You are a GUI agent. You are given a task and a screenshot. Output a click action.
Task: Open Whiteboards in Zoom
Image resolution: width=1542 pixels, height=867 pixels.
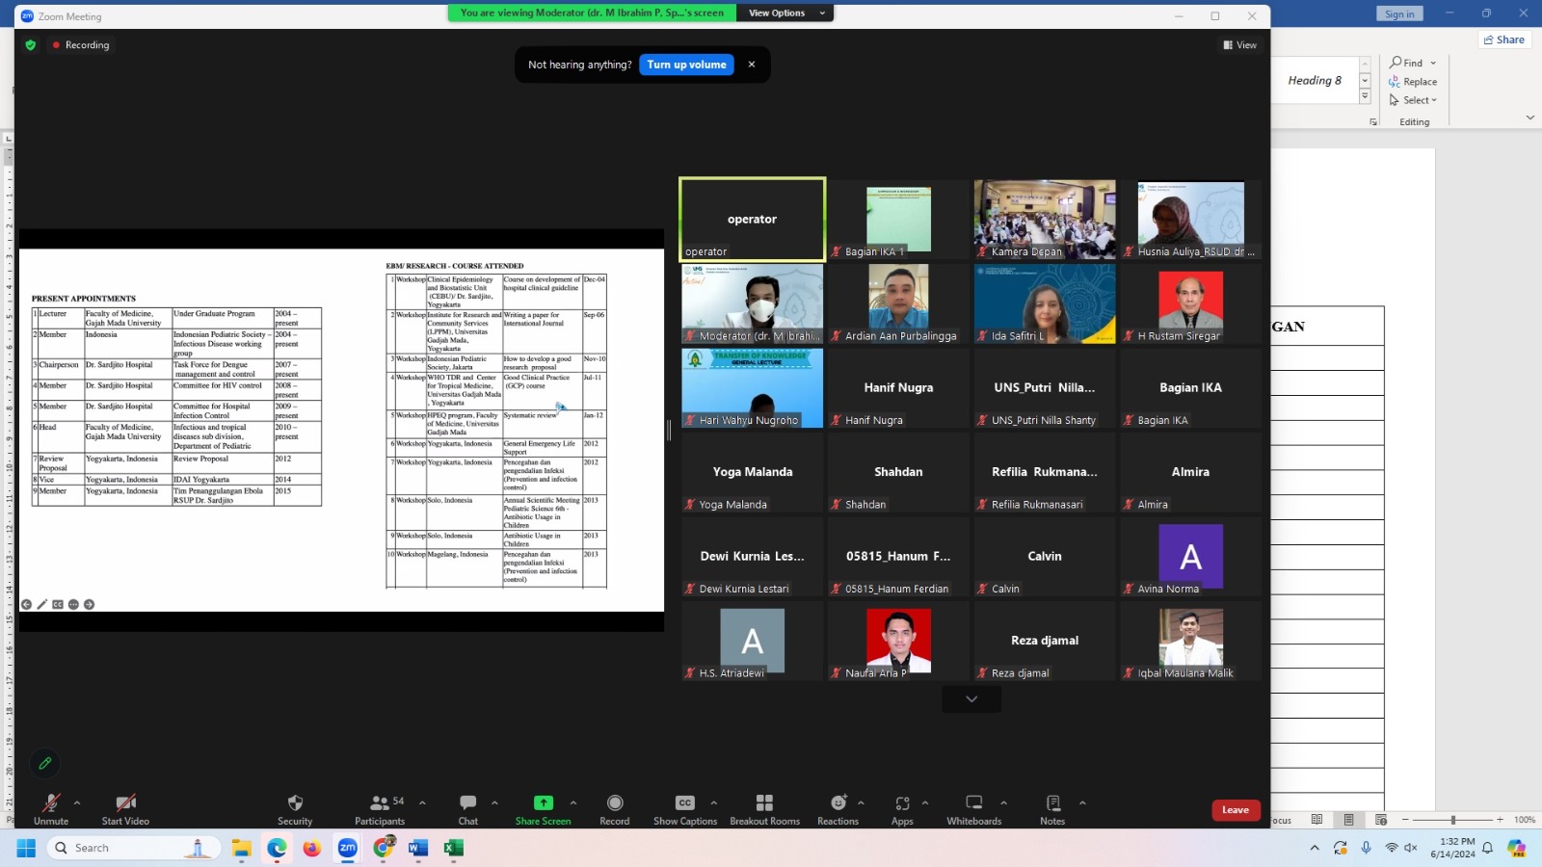[974, 808]
